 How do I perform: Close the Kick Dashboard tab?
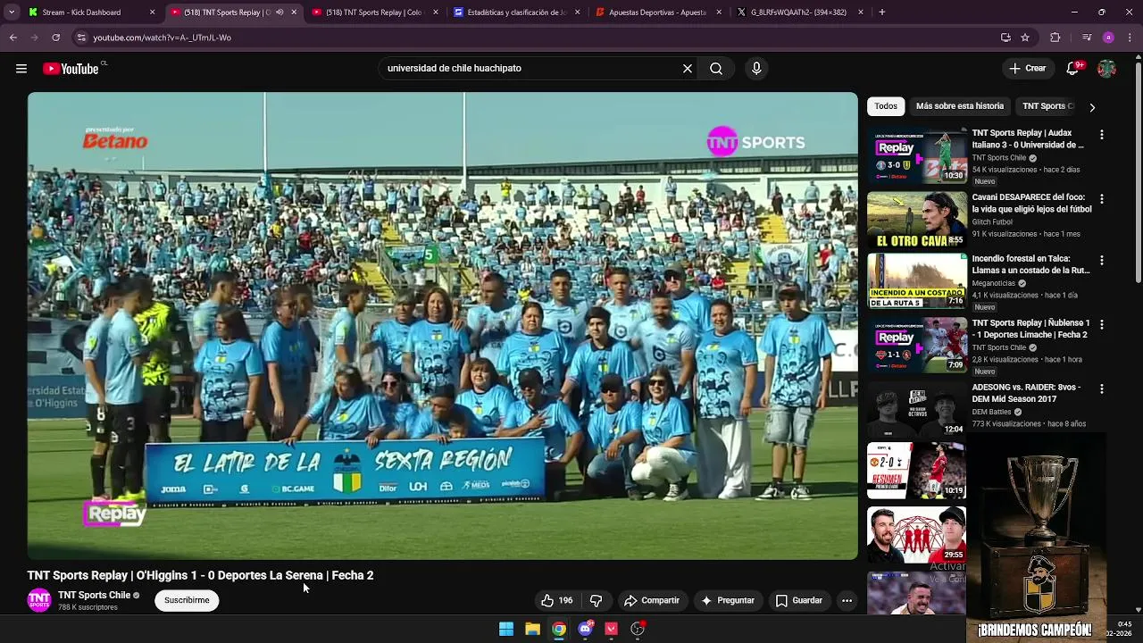152,13
